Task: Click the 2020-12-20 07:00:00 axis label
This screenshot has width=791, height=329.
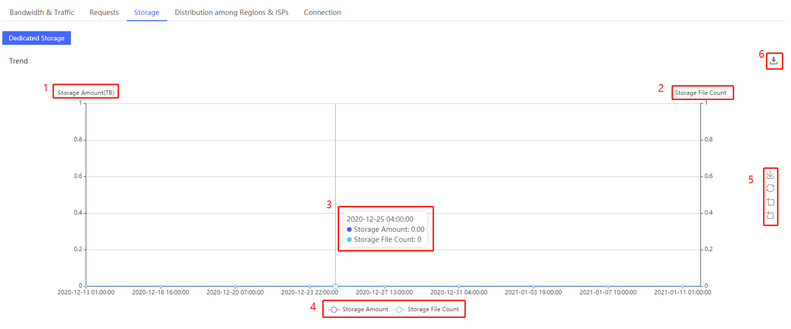Action: [x=235, y=292]
